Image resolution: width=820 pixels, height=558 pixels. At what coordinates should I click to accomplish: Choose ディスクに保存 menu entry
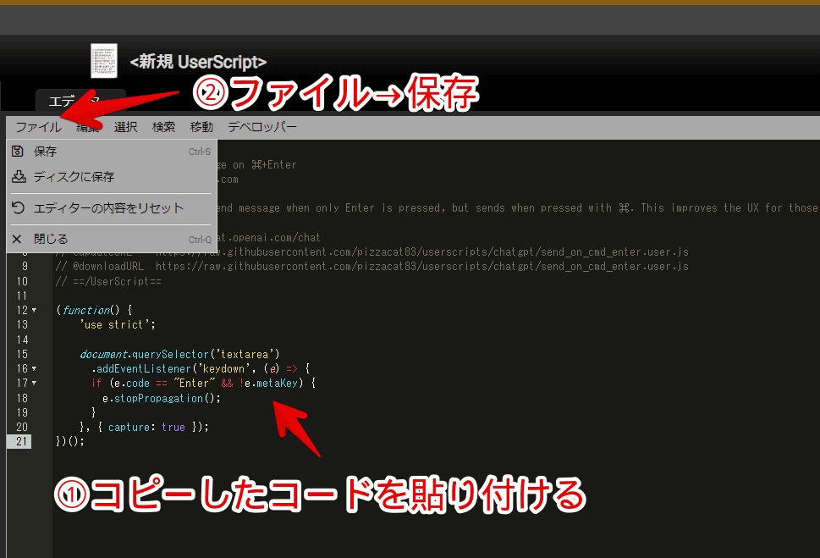[x=112, y=176]
